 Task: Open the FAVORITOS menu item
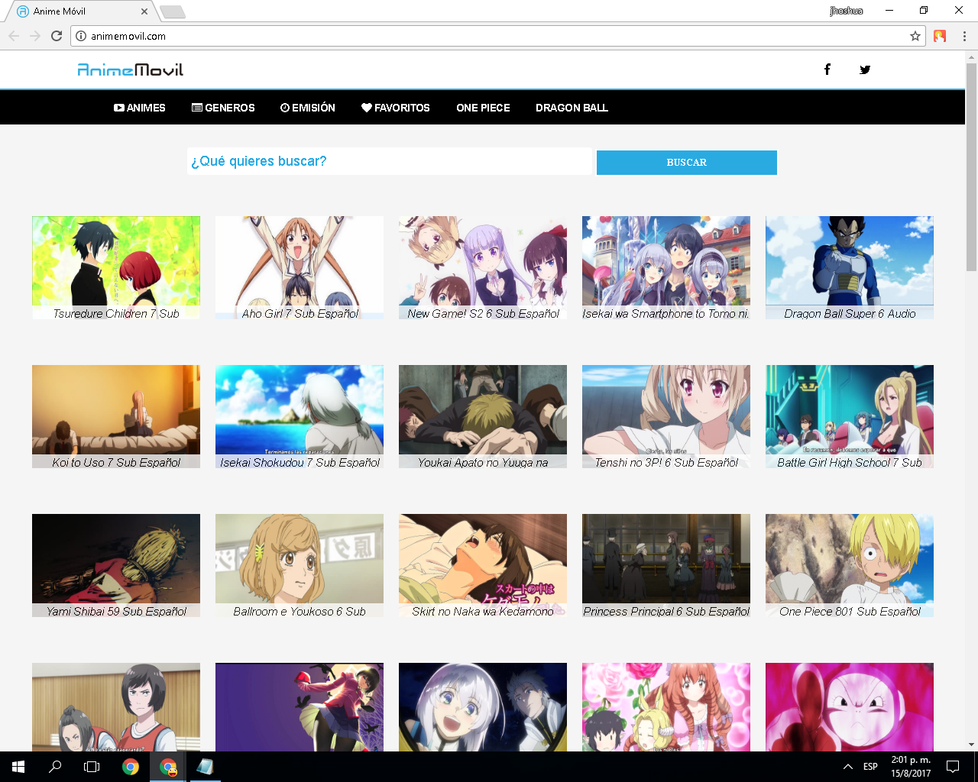coord(396,108)
